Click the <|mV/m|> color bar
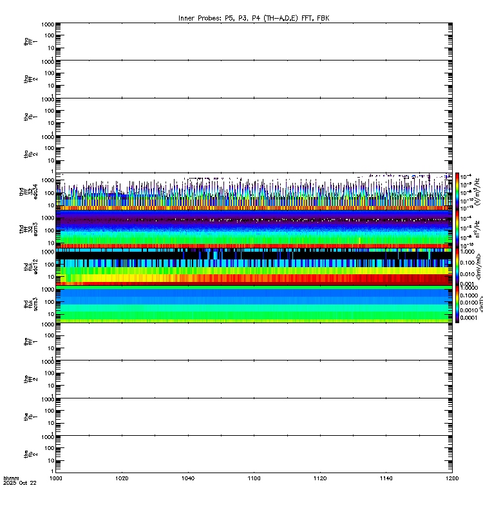Image resolution: width=483 pixels, height=515 pixels. tap(457, 267)
